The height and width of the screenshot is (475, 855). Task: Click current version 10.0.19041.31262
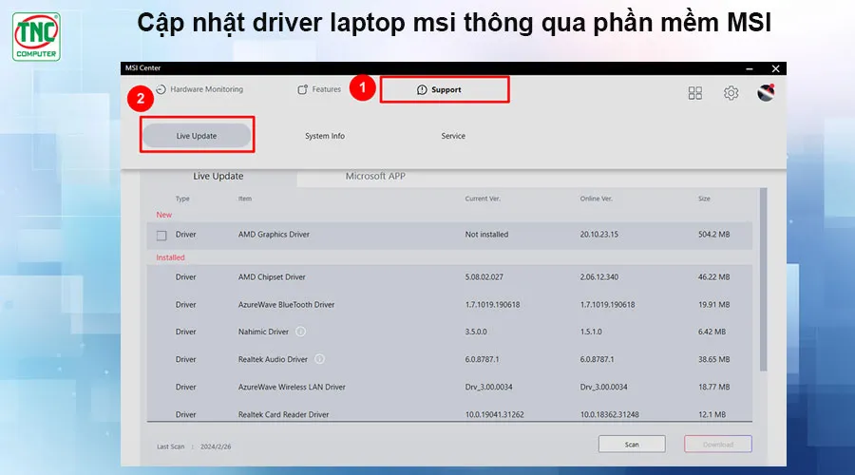(x=494, y=414)
